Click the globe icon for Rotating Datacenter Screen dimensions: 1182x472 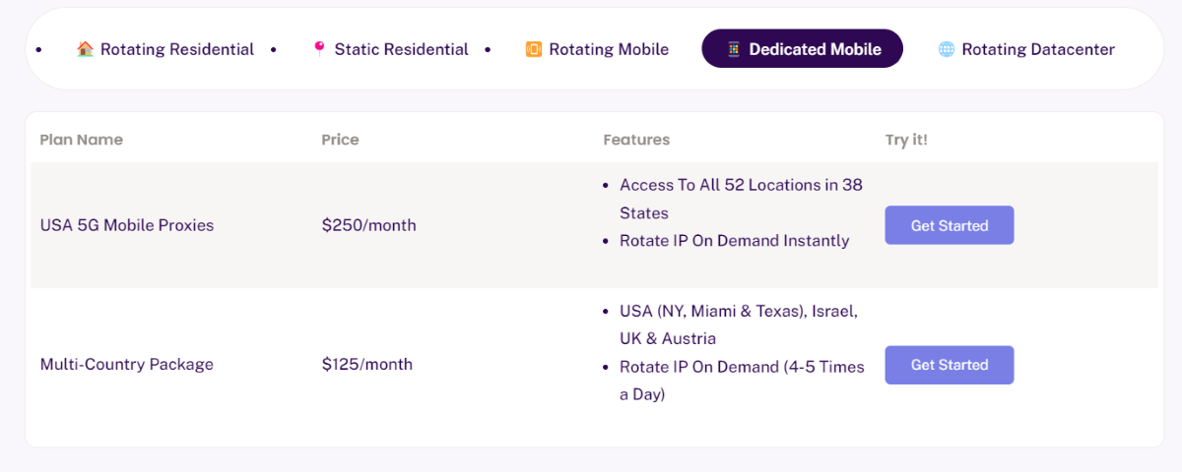coord(947,49)
